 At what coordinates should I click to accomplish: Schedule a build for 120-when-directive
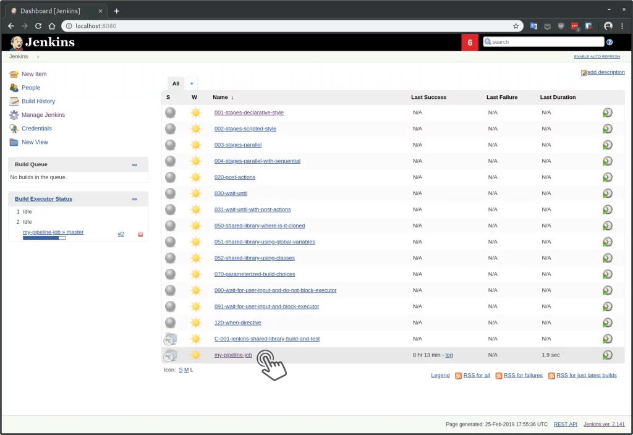607,323
